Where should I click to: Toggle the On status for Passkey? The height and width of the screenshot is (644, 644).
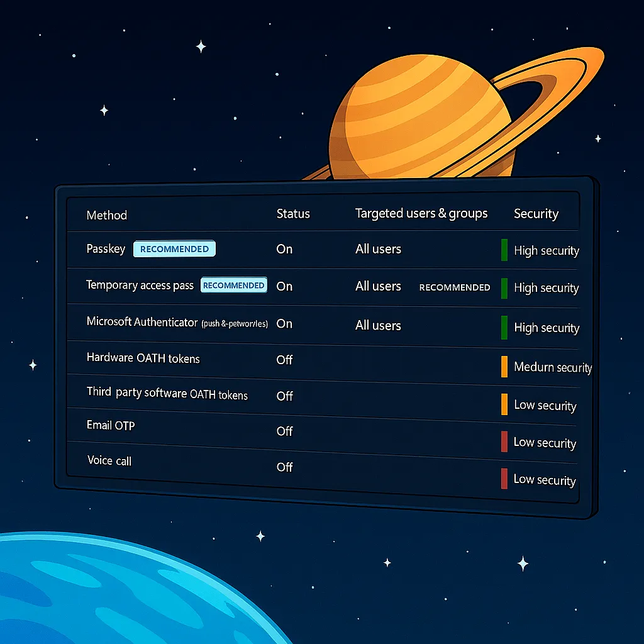click(284, 249)
